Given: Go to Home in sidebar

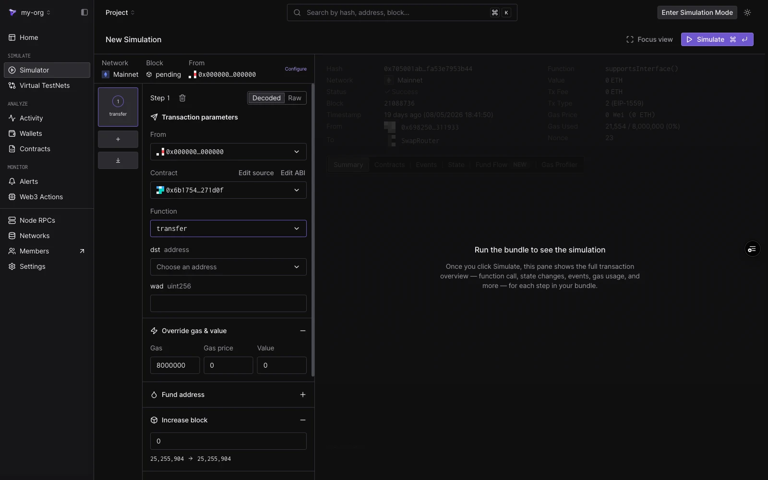Looking at the screenshot, I should pos(47,37).
